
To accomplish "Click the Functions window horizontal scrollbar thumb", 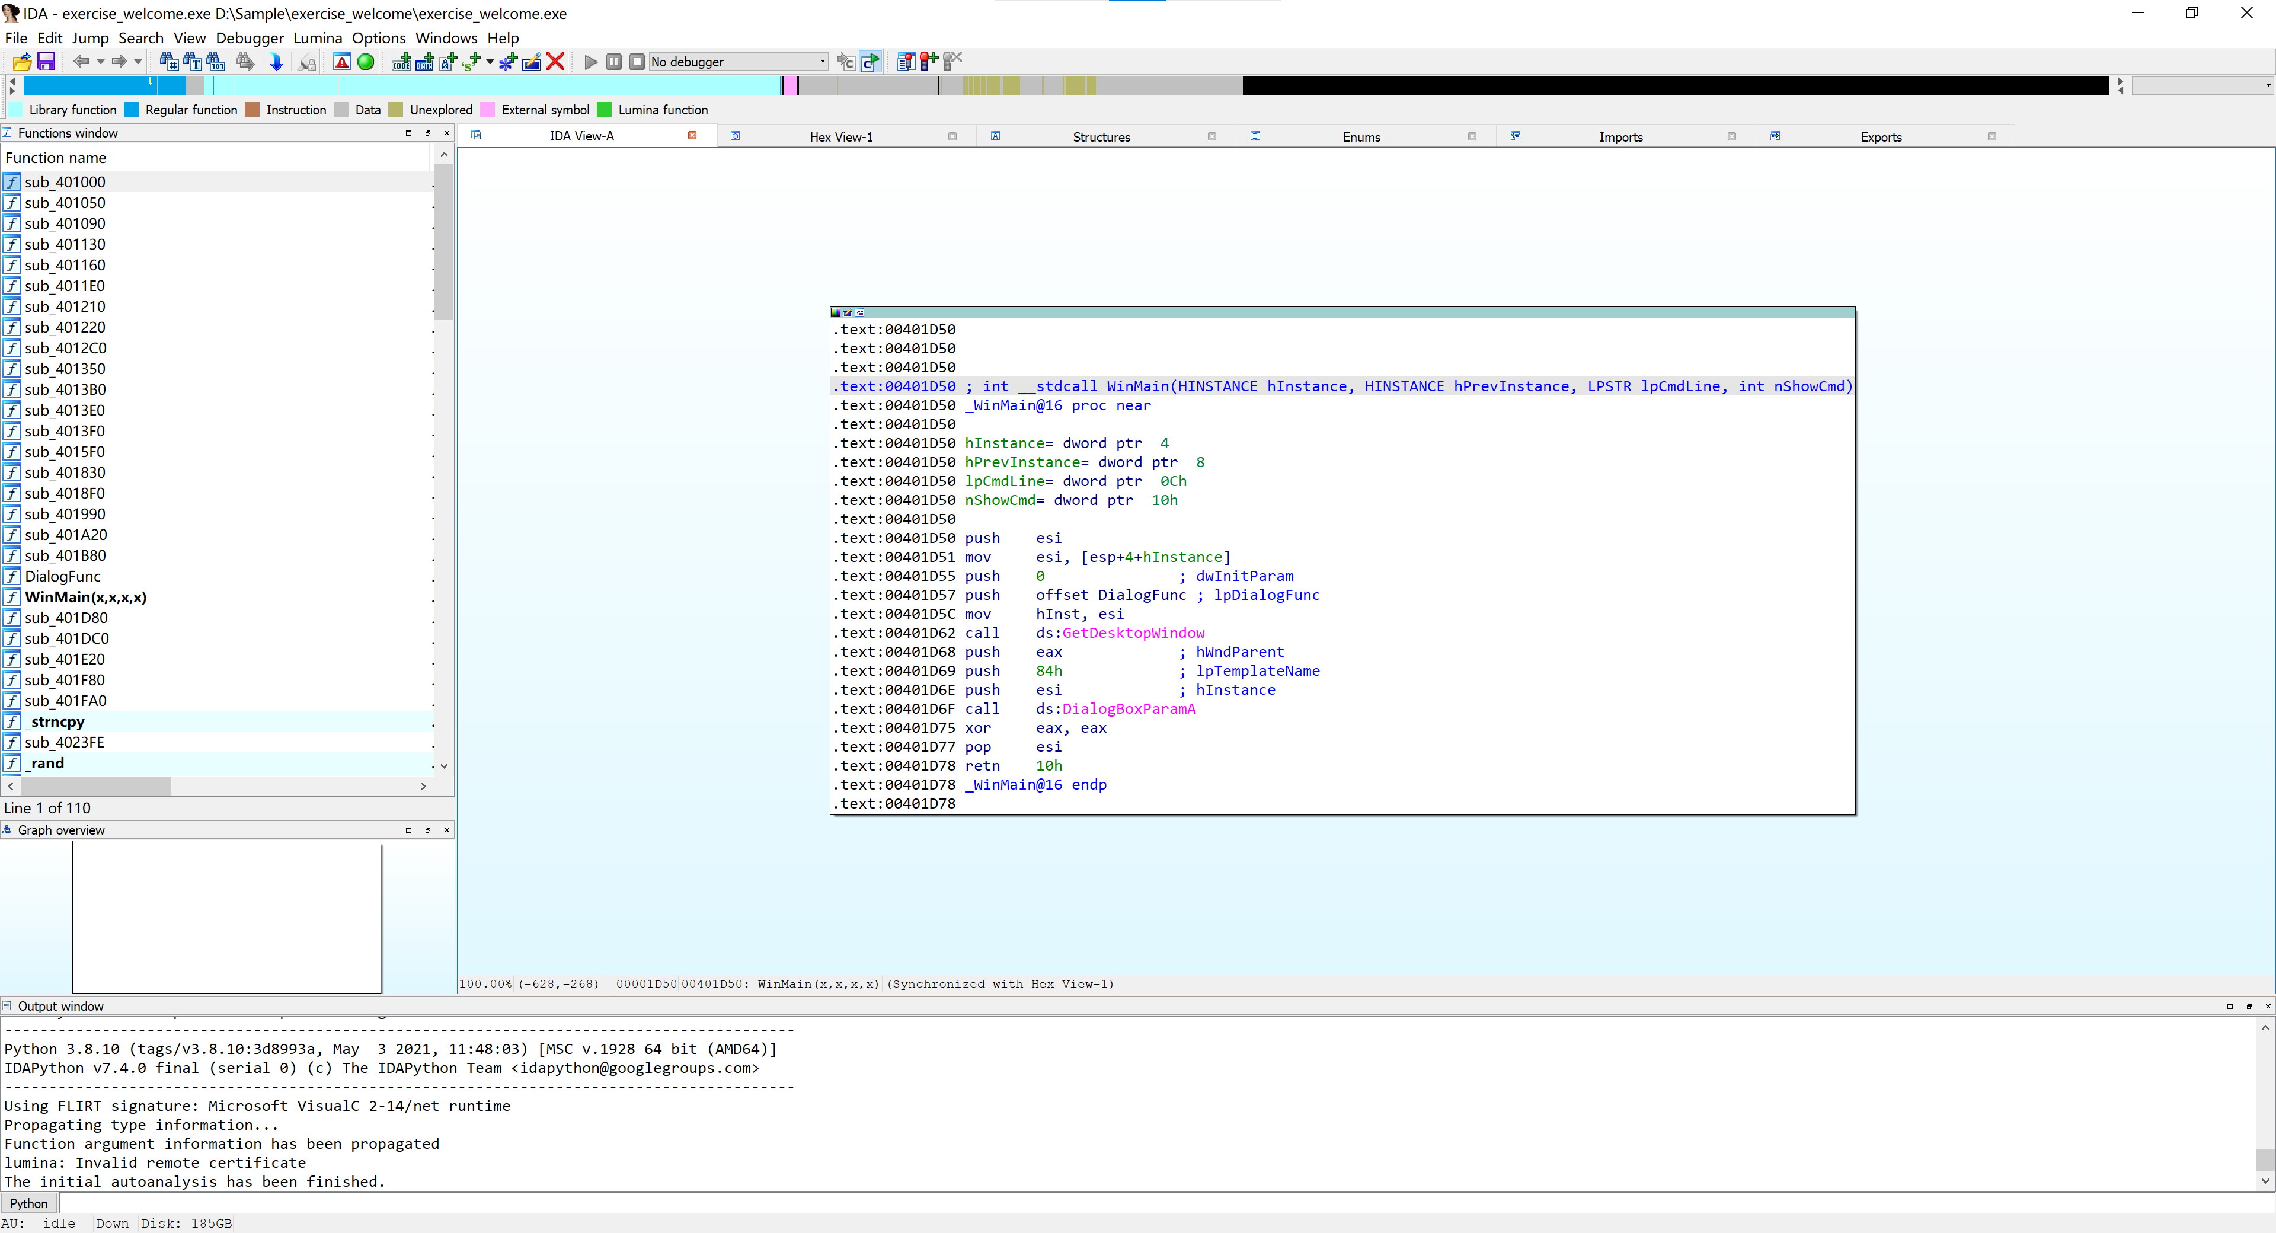I will click(x=95, y=786).
